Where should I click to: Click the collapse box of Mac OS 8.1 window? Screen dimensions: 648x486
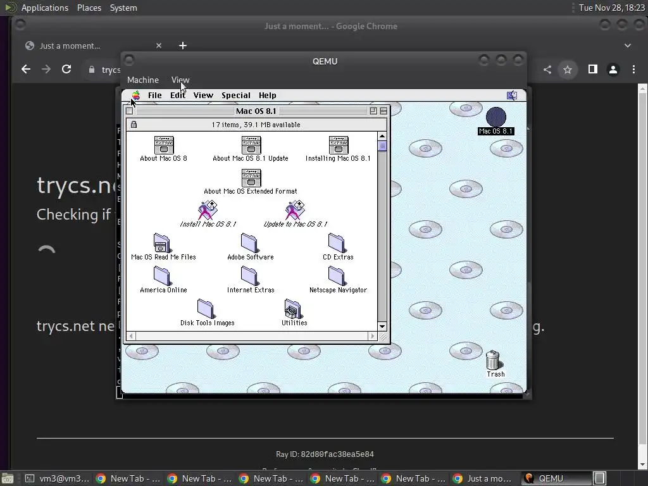(383, 111)
